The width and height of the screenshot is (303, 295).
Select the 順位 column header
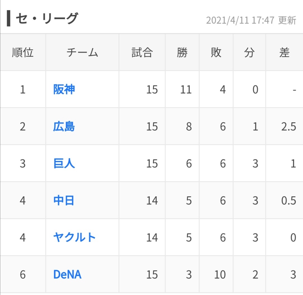(x=23, y=52)
